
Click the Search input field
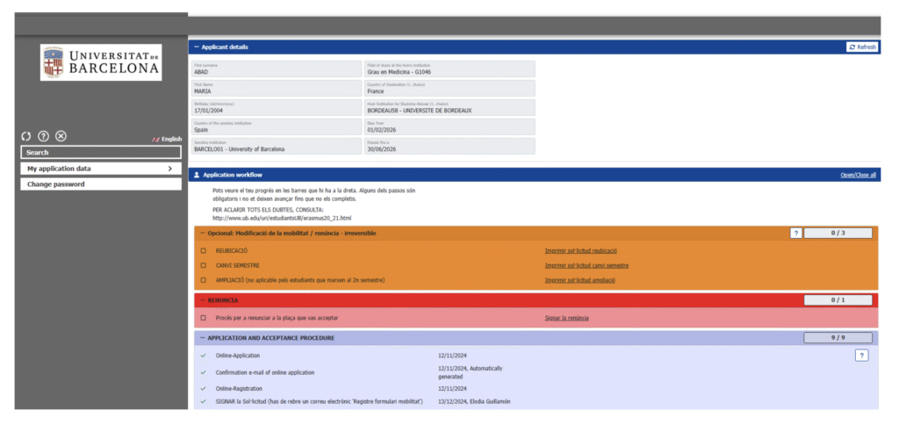101,153
